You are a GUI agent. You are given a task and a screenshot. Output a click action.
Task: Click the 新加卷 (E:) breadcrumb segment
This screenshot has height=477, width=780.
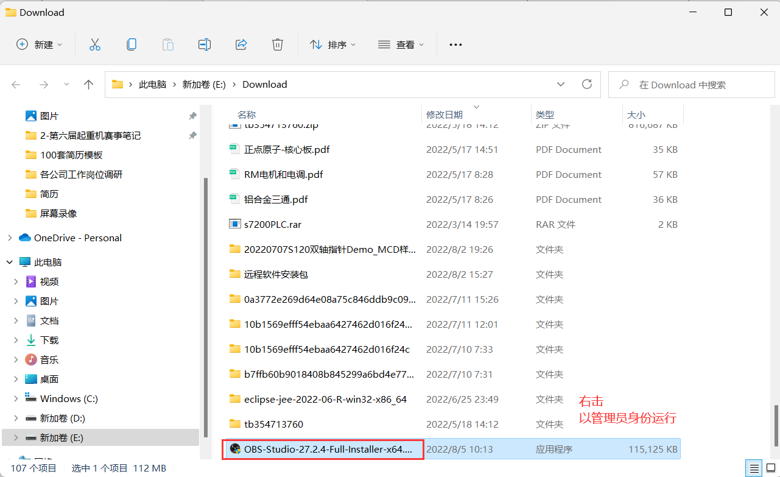tap(204, 85)
